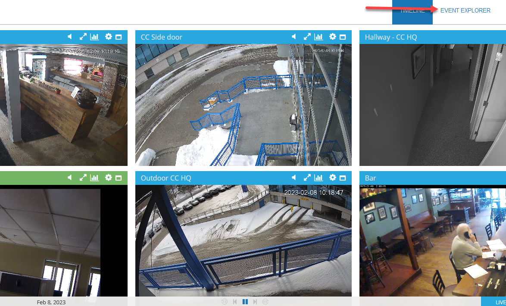506x306 pixels.
Task: Expand the green-header camera tile to fullscreen
Action: [x=83, y=177]
